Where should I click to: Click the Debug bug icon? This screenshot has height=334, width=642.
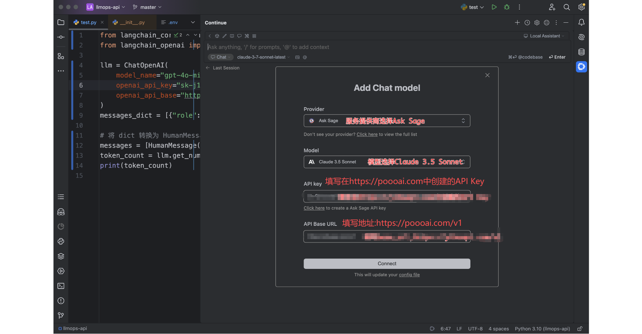(x=507, y=7)
